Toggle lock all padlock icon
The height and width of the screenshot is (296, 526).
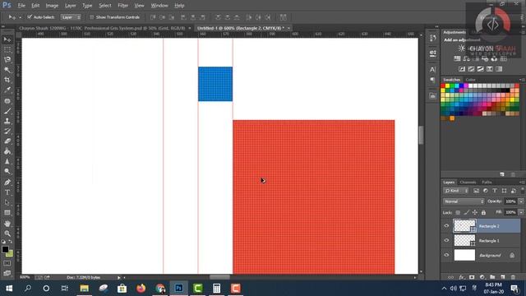[483, 212]
